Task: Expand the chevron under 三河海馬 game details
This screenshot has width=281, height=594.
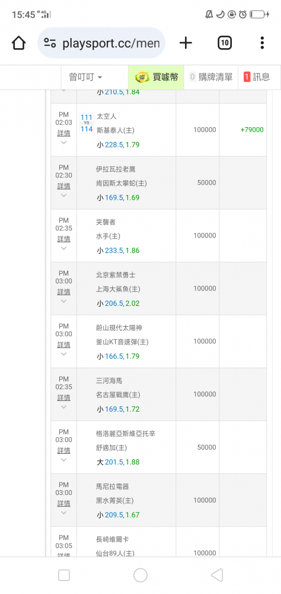Action: click(x=63, y=407)
